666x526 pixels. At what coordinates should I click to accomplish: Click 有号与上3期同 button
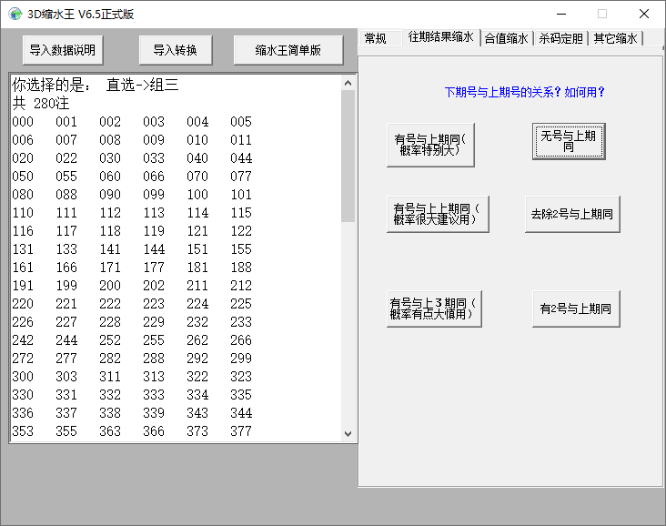434,309
